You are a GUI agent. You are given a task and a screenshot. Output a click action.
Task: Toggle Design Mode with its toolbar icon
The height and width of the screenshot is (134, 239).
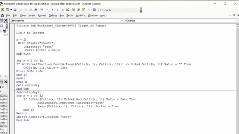tap(68, 10)
